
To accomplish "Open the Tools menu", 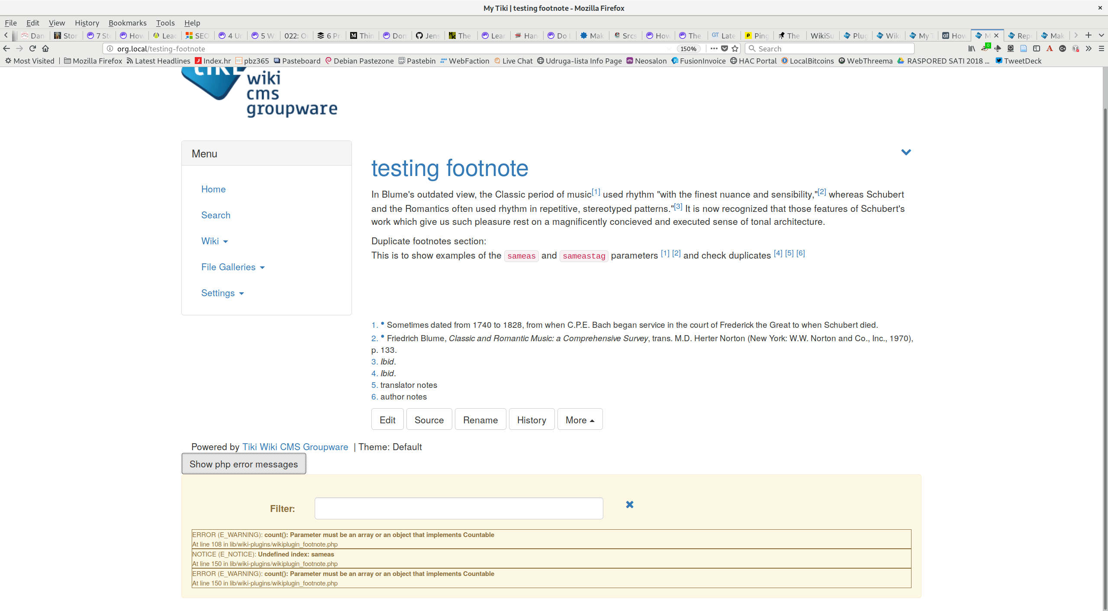I will (x=165, y=23).
